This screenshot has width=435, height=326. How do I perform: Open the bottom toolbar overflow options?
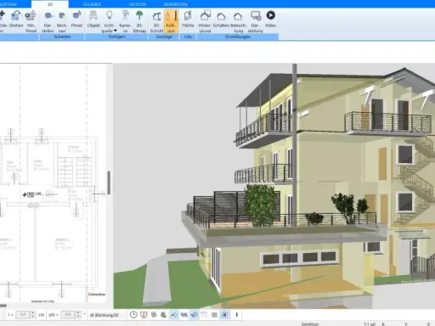(237, 315)
